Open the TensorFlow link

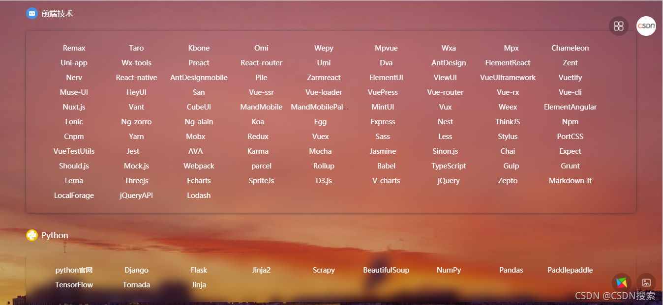point(74,285)
